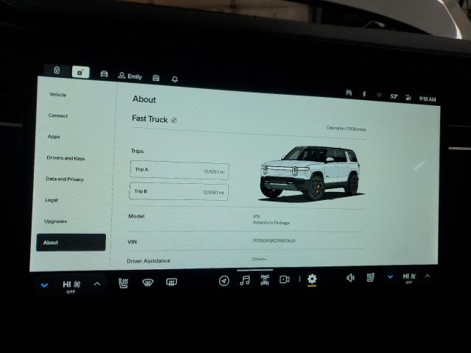Open the drive modes vehicle icon
Image resolution: width=471 pixels, height=353 pixels.
[x=265, y=279]
